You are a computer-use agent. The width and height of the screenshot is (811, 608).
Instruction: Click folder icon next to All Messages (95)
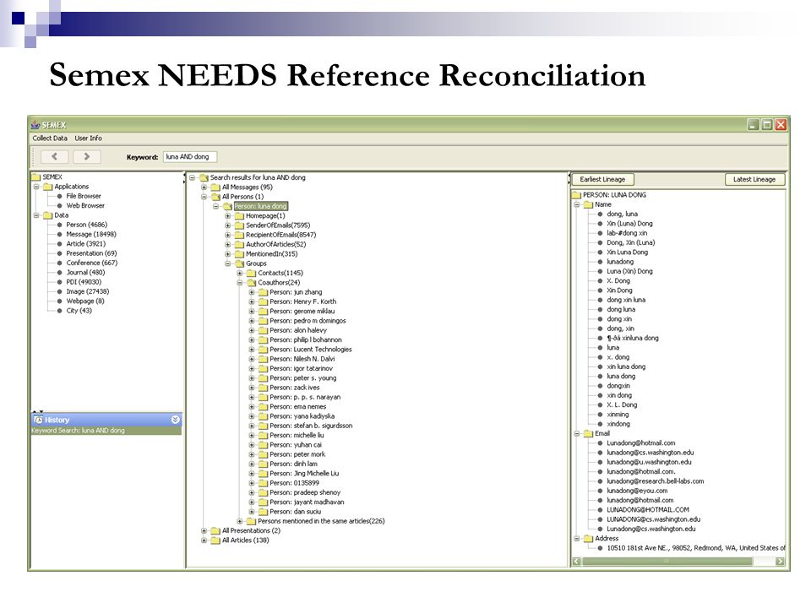(215, 187)
